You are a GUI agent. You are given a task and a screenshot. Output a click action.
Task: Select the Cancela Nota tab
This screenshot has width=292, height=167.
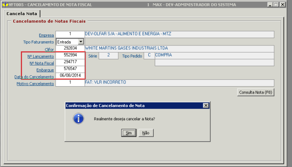pyautogui.click(x=22, y=14)
